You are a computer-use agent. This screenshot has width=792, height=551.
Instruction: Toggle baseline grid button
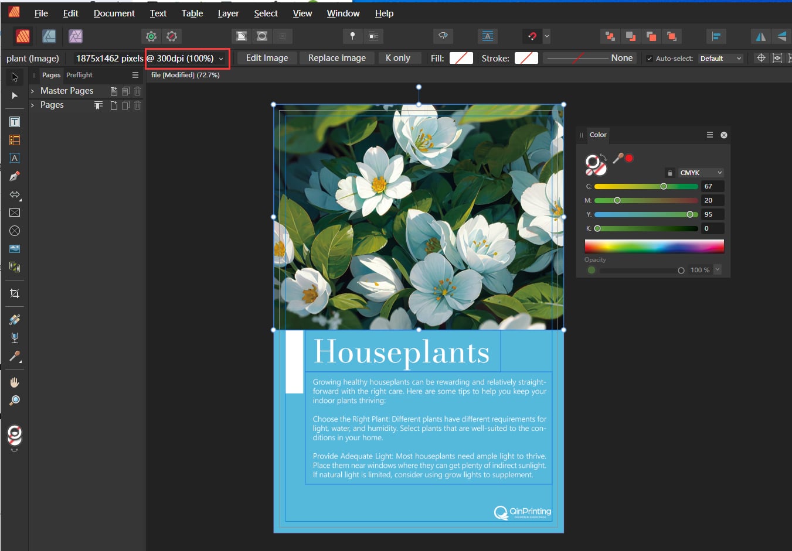(487, 36)
